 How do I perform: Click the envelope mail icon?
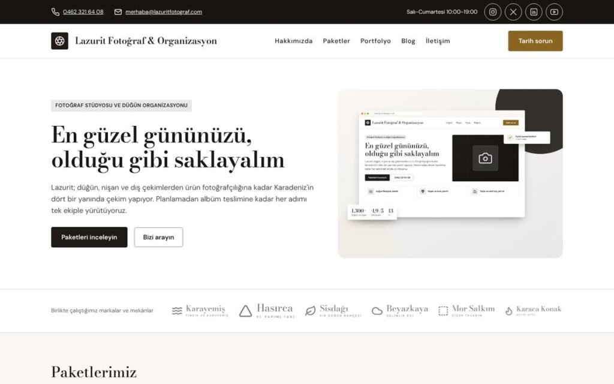click(118, 12)
